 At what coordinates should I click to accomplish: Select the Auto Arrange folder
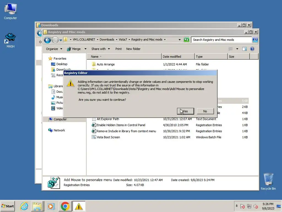pyautogui.click(x=105, y=64)
